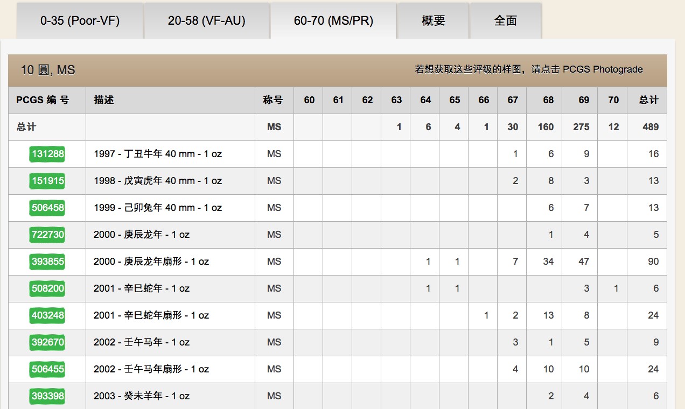This screenshot has width=685, height=409.
Task: Click the 2000 庚辰龙年扇形 description cell
Action: click(151, 262)
